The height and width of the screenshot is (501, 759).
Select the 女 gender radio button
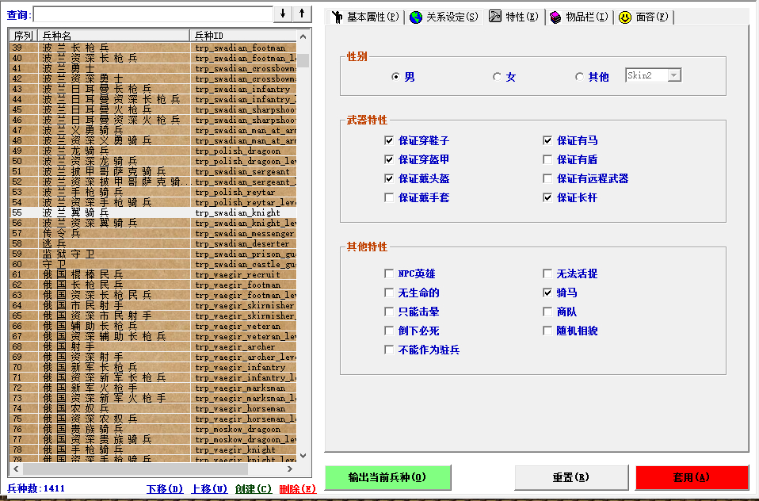(x=497, y=77)
